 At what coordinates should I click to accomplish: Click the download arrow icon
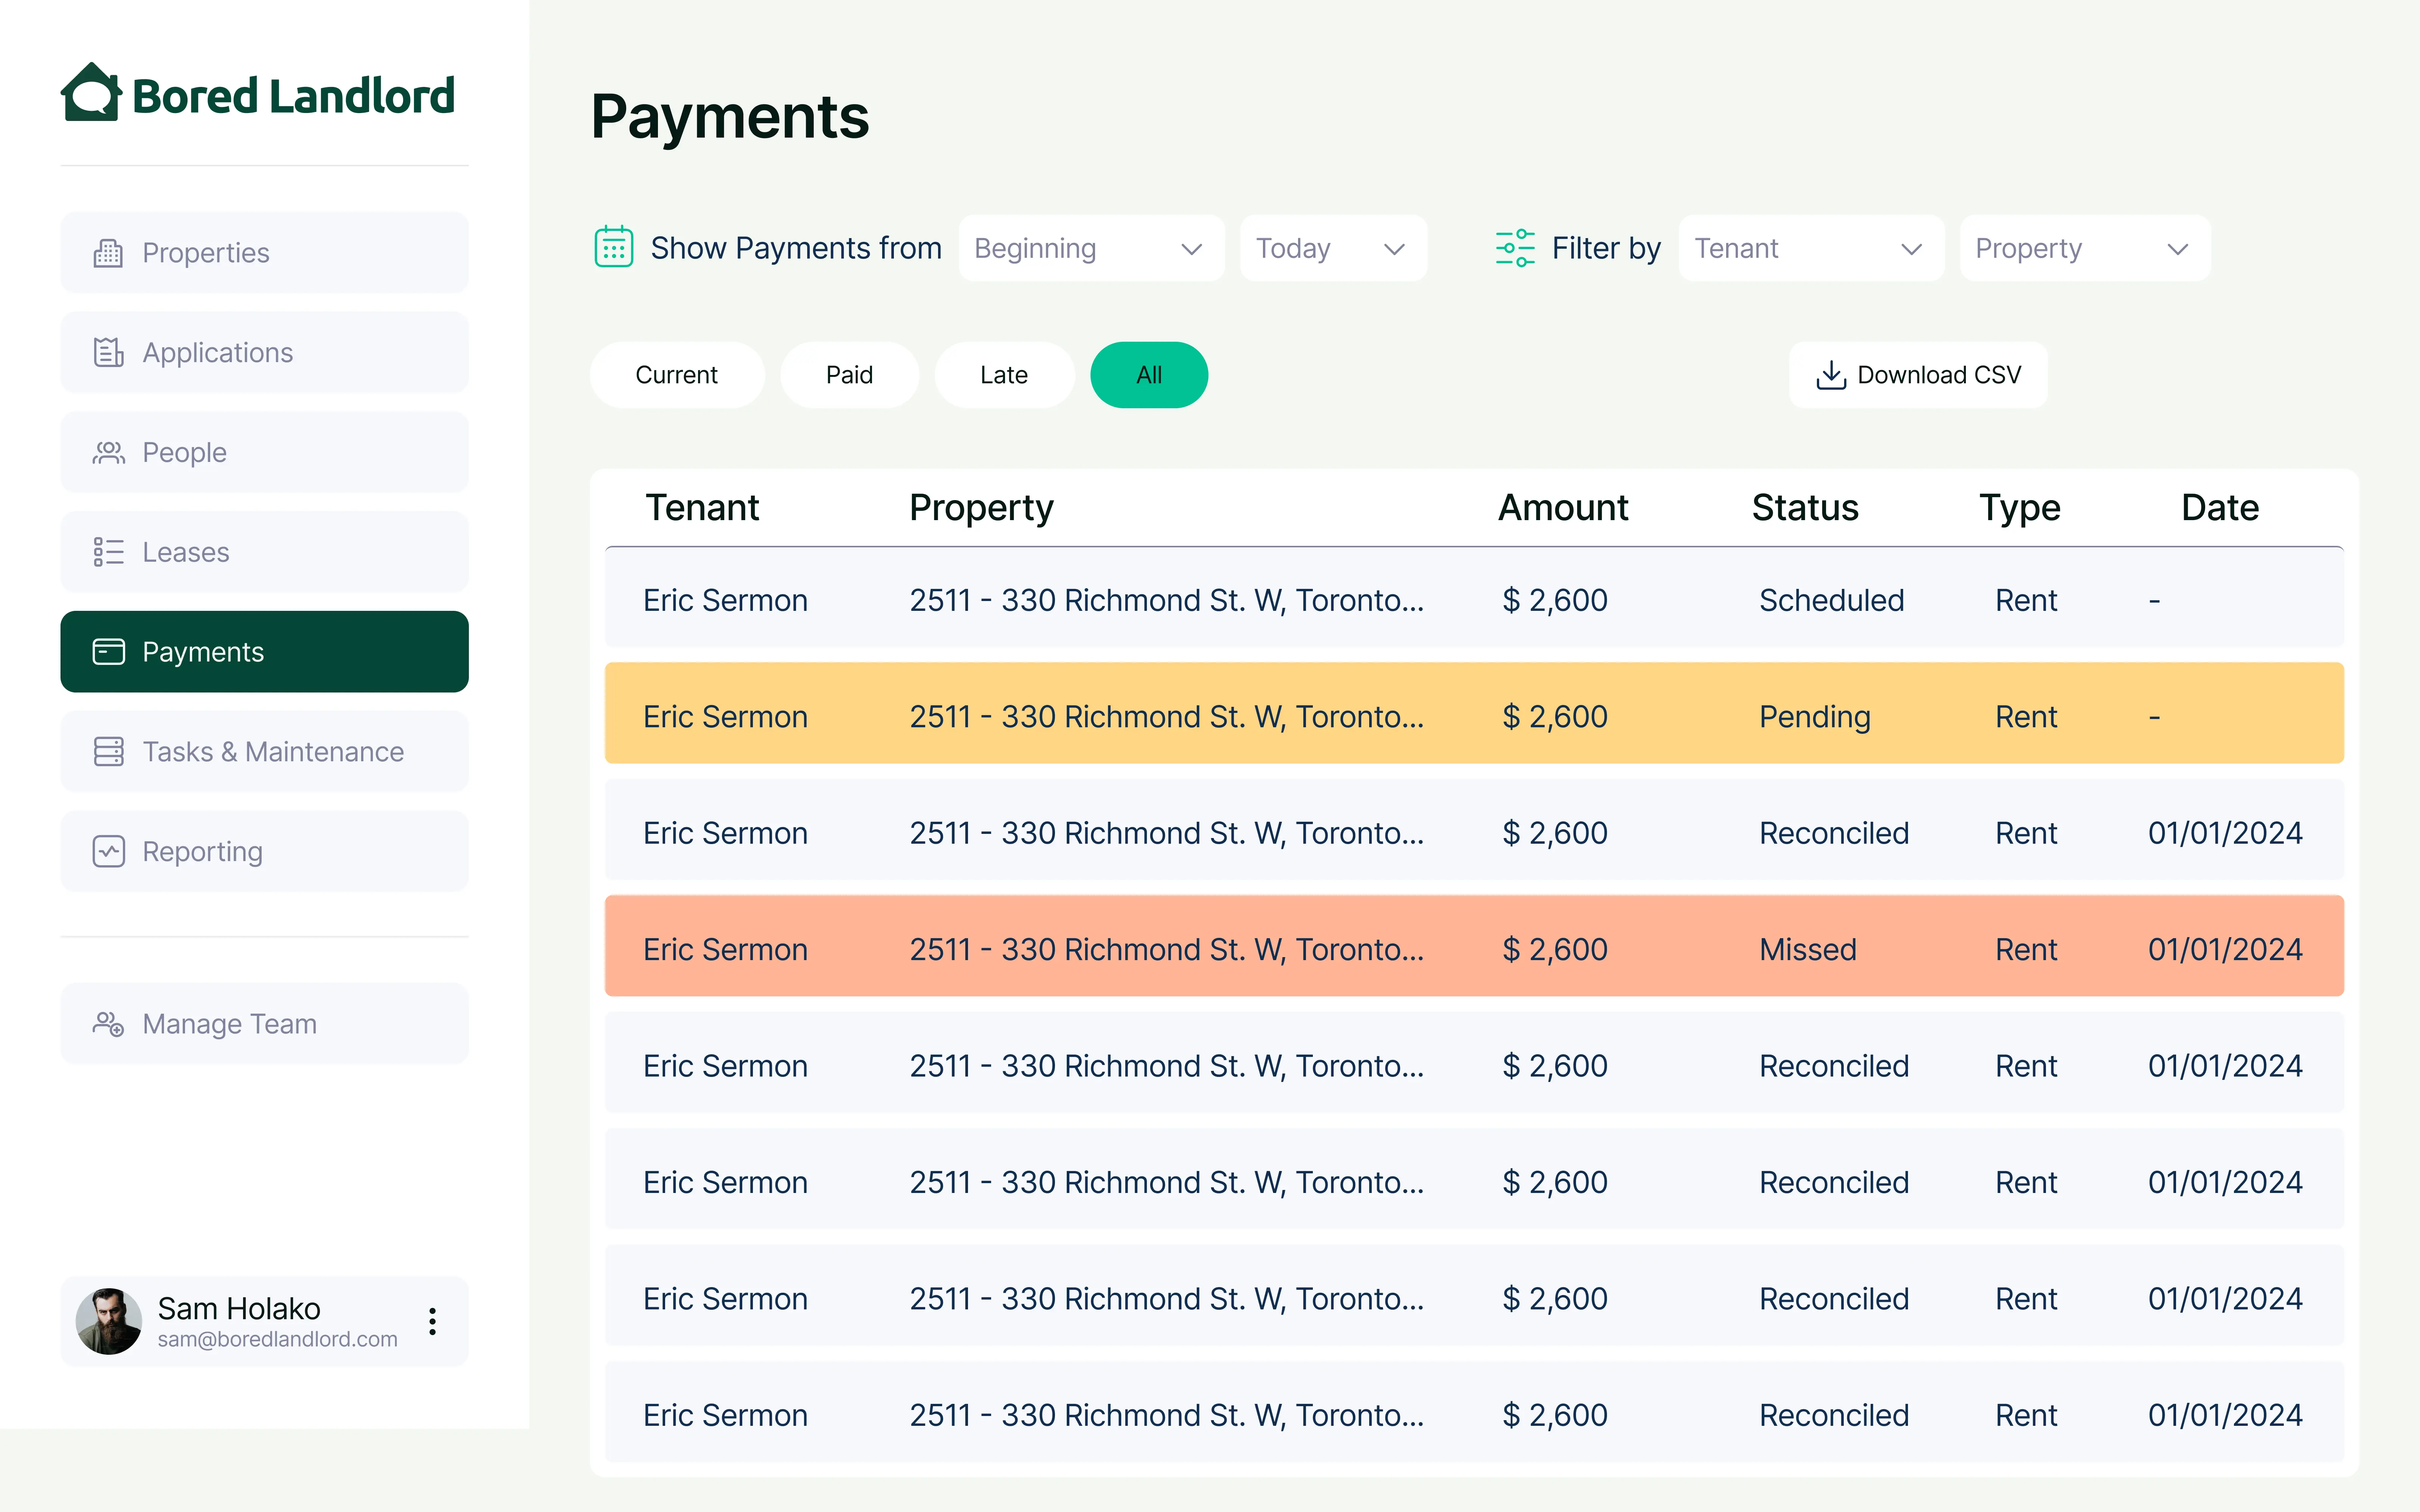click(x=1831, y=375)
